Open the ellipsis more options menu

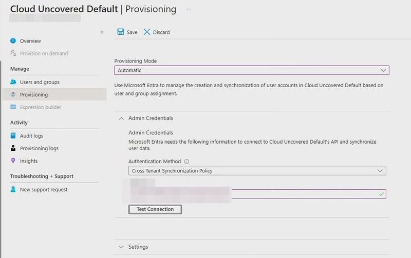click(189, 9)
